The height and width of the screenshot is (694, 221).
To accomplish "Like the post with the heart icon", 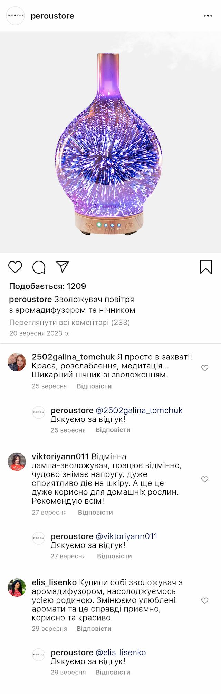I will pos(15,267).
